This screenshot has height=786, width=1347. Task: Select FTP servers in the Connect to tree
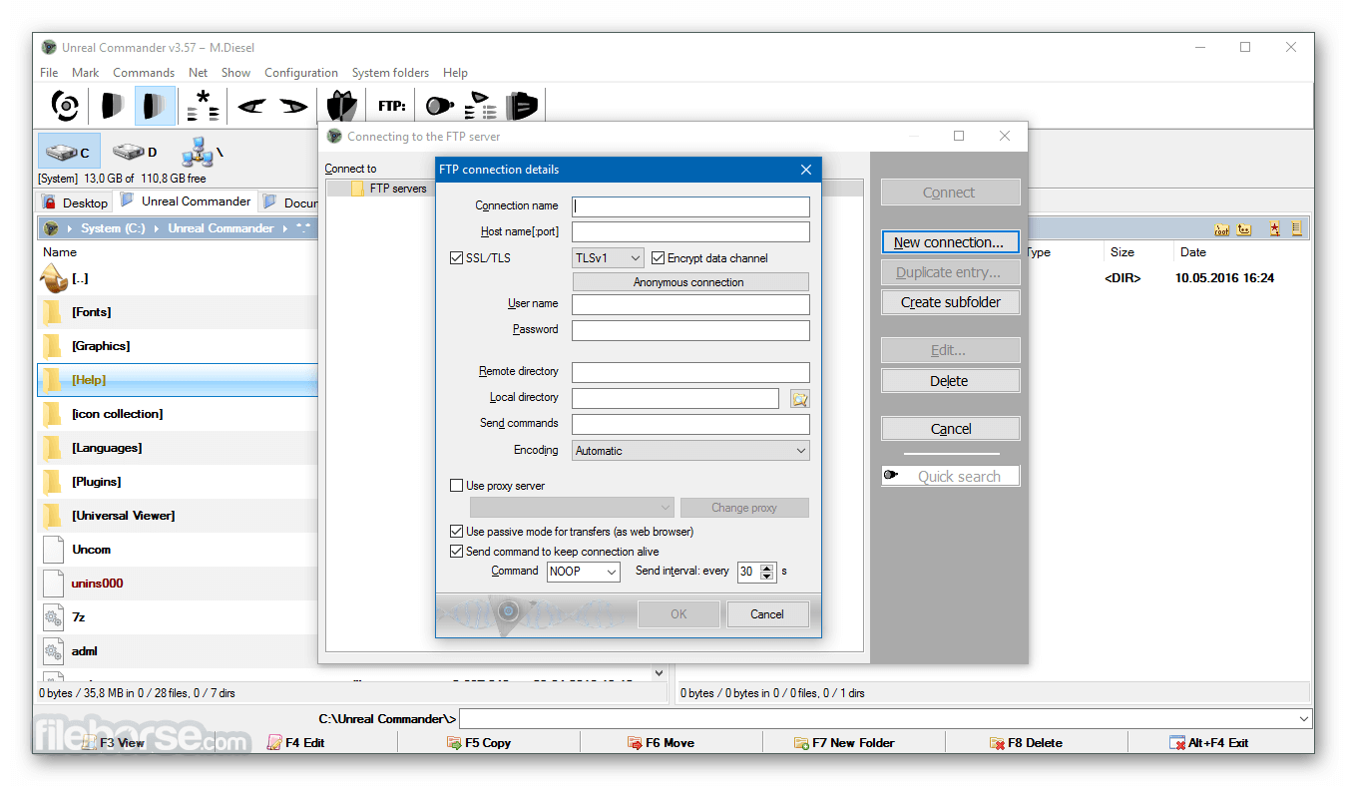click(x=397, y=189)
